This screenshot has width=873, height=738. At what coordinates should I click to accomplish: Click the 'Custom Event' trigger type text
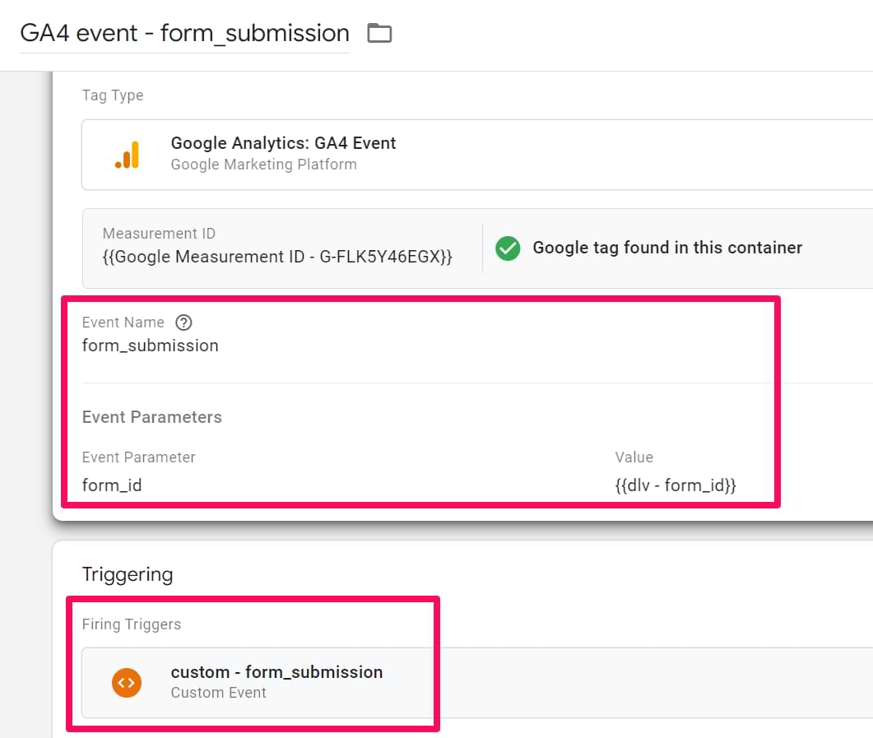coord(218,693)
